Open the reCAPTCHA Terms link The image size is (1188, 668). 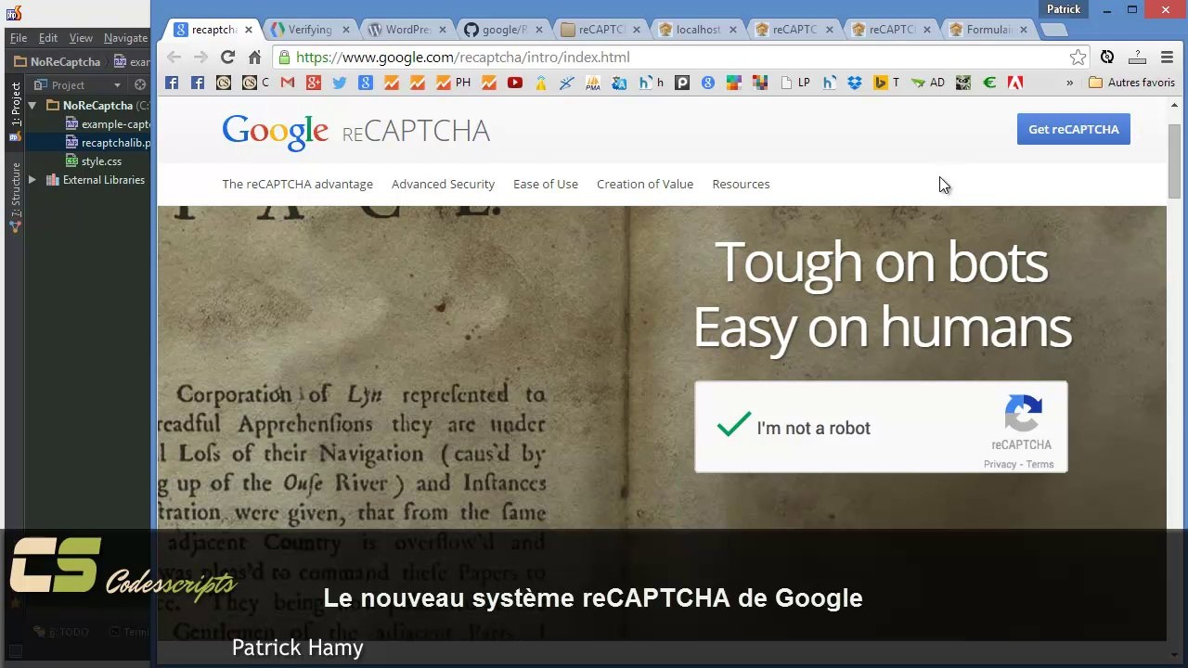[1039, 464]
